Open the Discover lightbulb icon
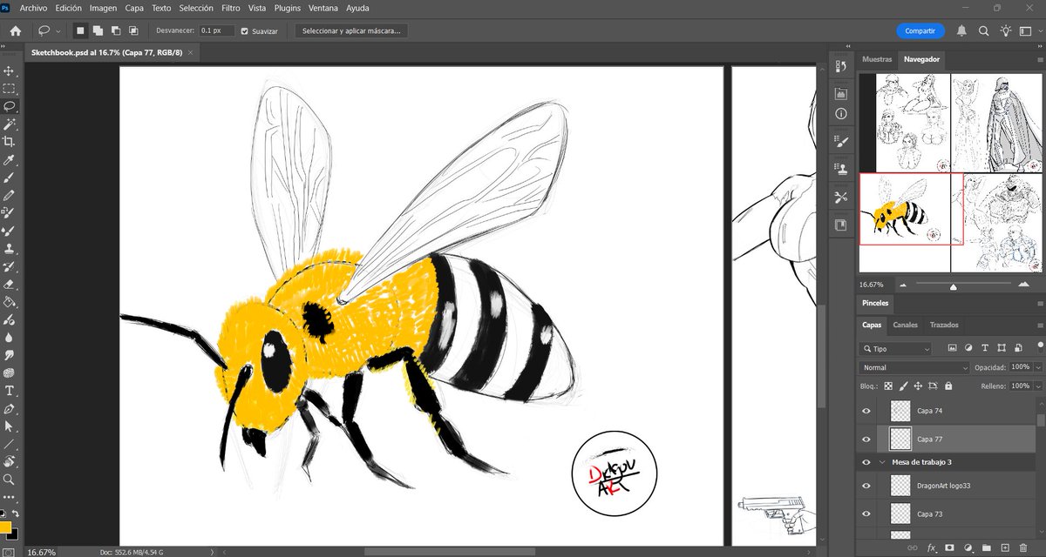 pyautogui.click(x=1006, y=30)
